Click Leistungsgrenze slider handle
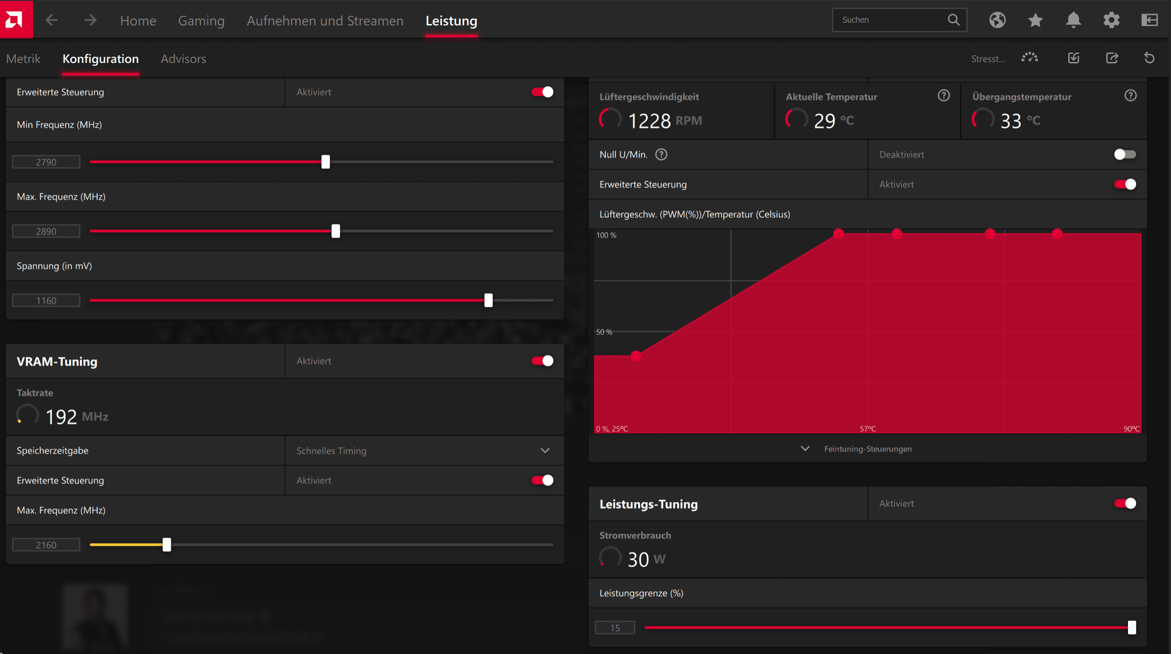This screenshot has width=1171, height=654. (1132, 628)
